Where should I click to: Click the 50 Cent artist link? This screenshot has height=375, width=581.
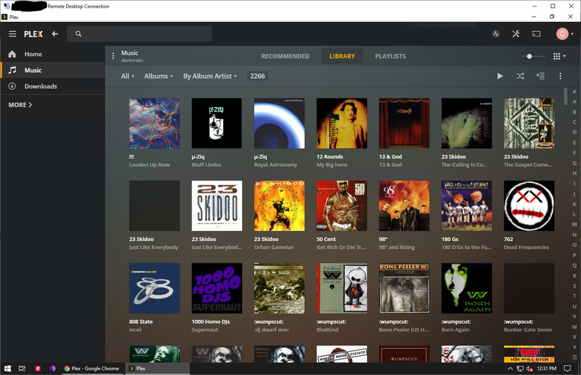326,240
